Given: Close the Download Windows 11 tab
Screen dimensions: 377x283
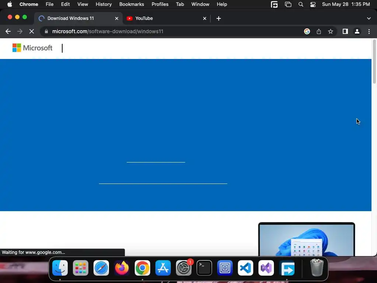Looking at the screenshot, I should (117, 18).
